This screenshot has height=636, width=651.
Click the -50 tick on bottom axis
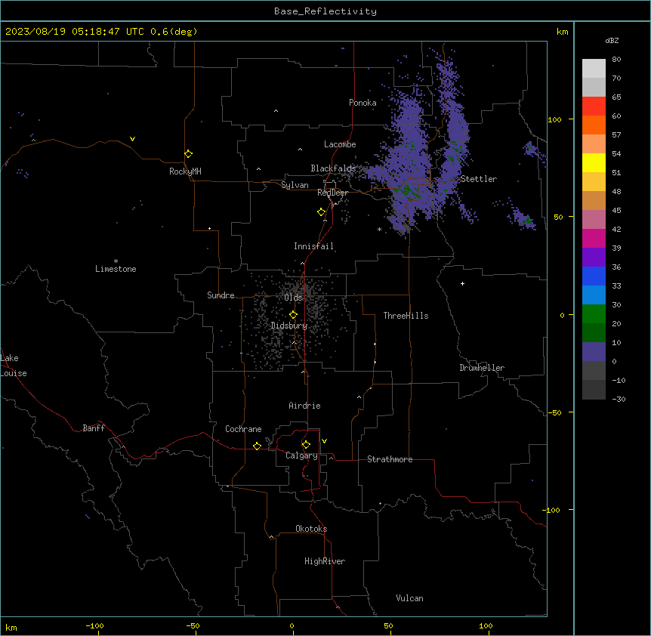pos(193,625)
